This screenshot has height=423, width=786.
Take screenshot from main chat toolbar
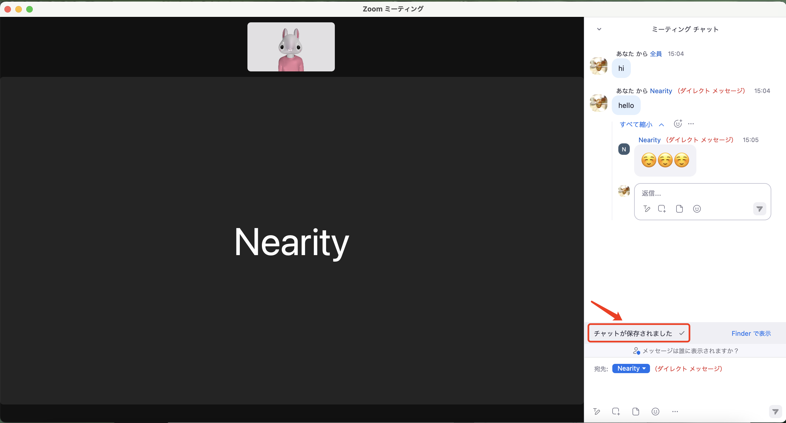616,412
